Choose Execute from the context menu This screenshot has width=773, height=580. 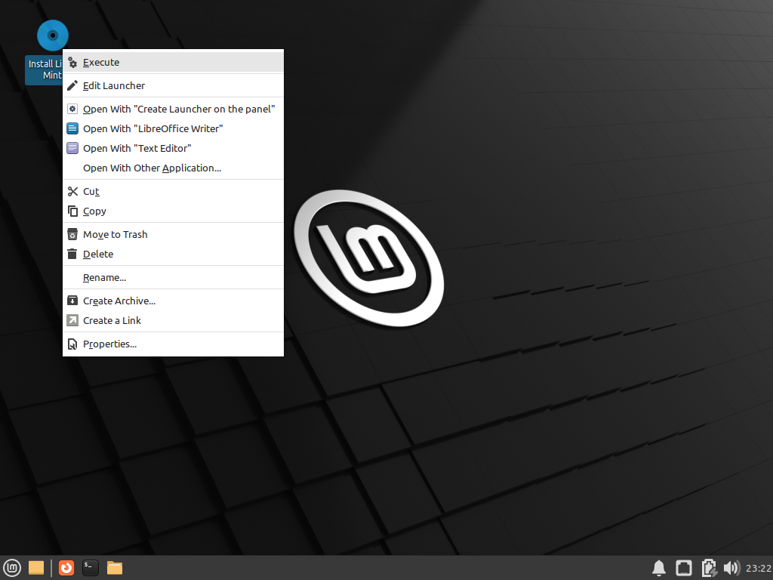point(173,62)
